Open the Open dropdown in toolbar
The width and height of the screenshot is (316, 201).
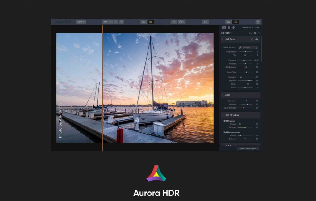[x=81, y=22]
